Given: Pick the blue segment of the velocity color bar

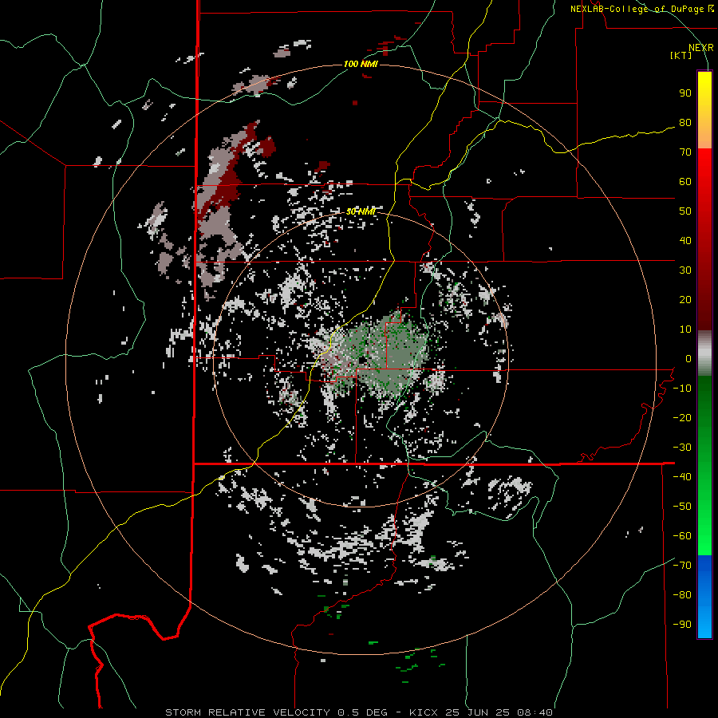Looking at the screenshot, I should [704, 597].
